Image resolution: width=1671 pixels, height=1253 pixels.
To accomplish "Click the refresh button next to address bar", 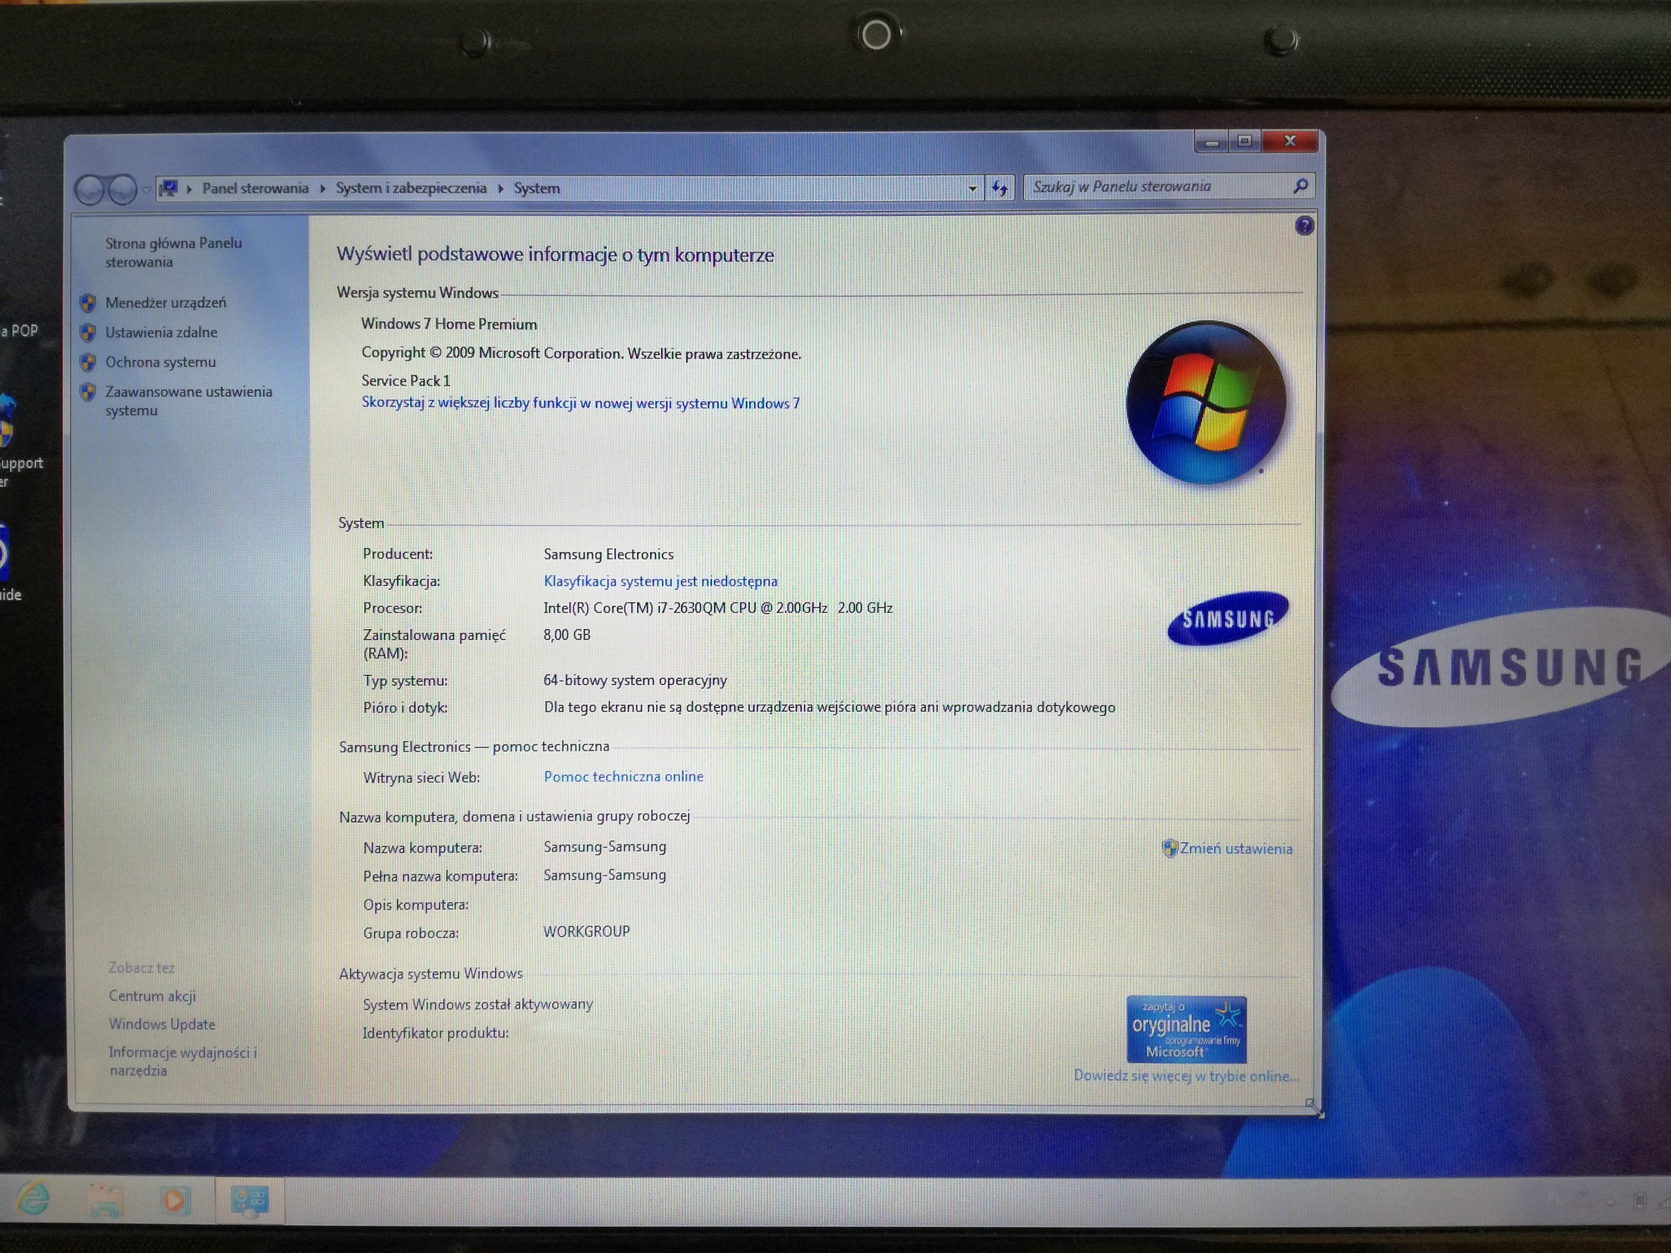I will click(x=1000, y=188).
